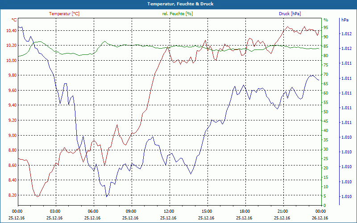
Task: Click the '10,00' temperature axis value
Action: pyautogui.click(x=11, y=61)
